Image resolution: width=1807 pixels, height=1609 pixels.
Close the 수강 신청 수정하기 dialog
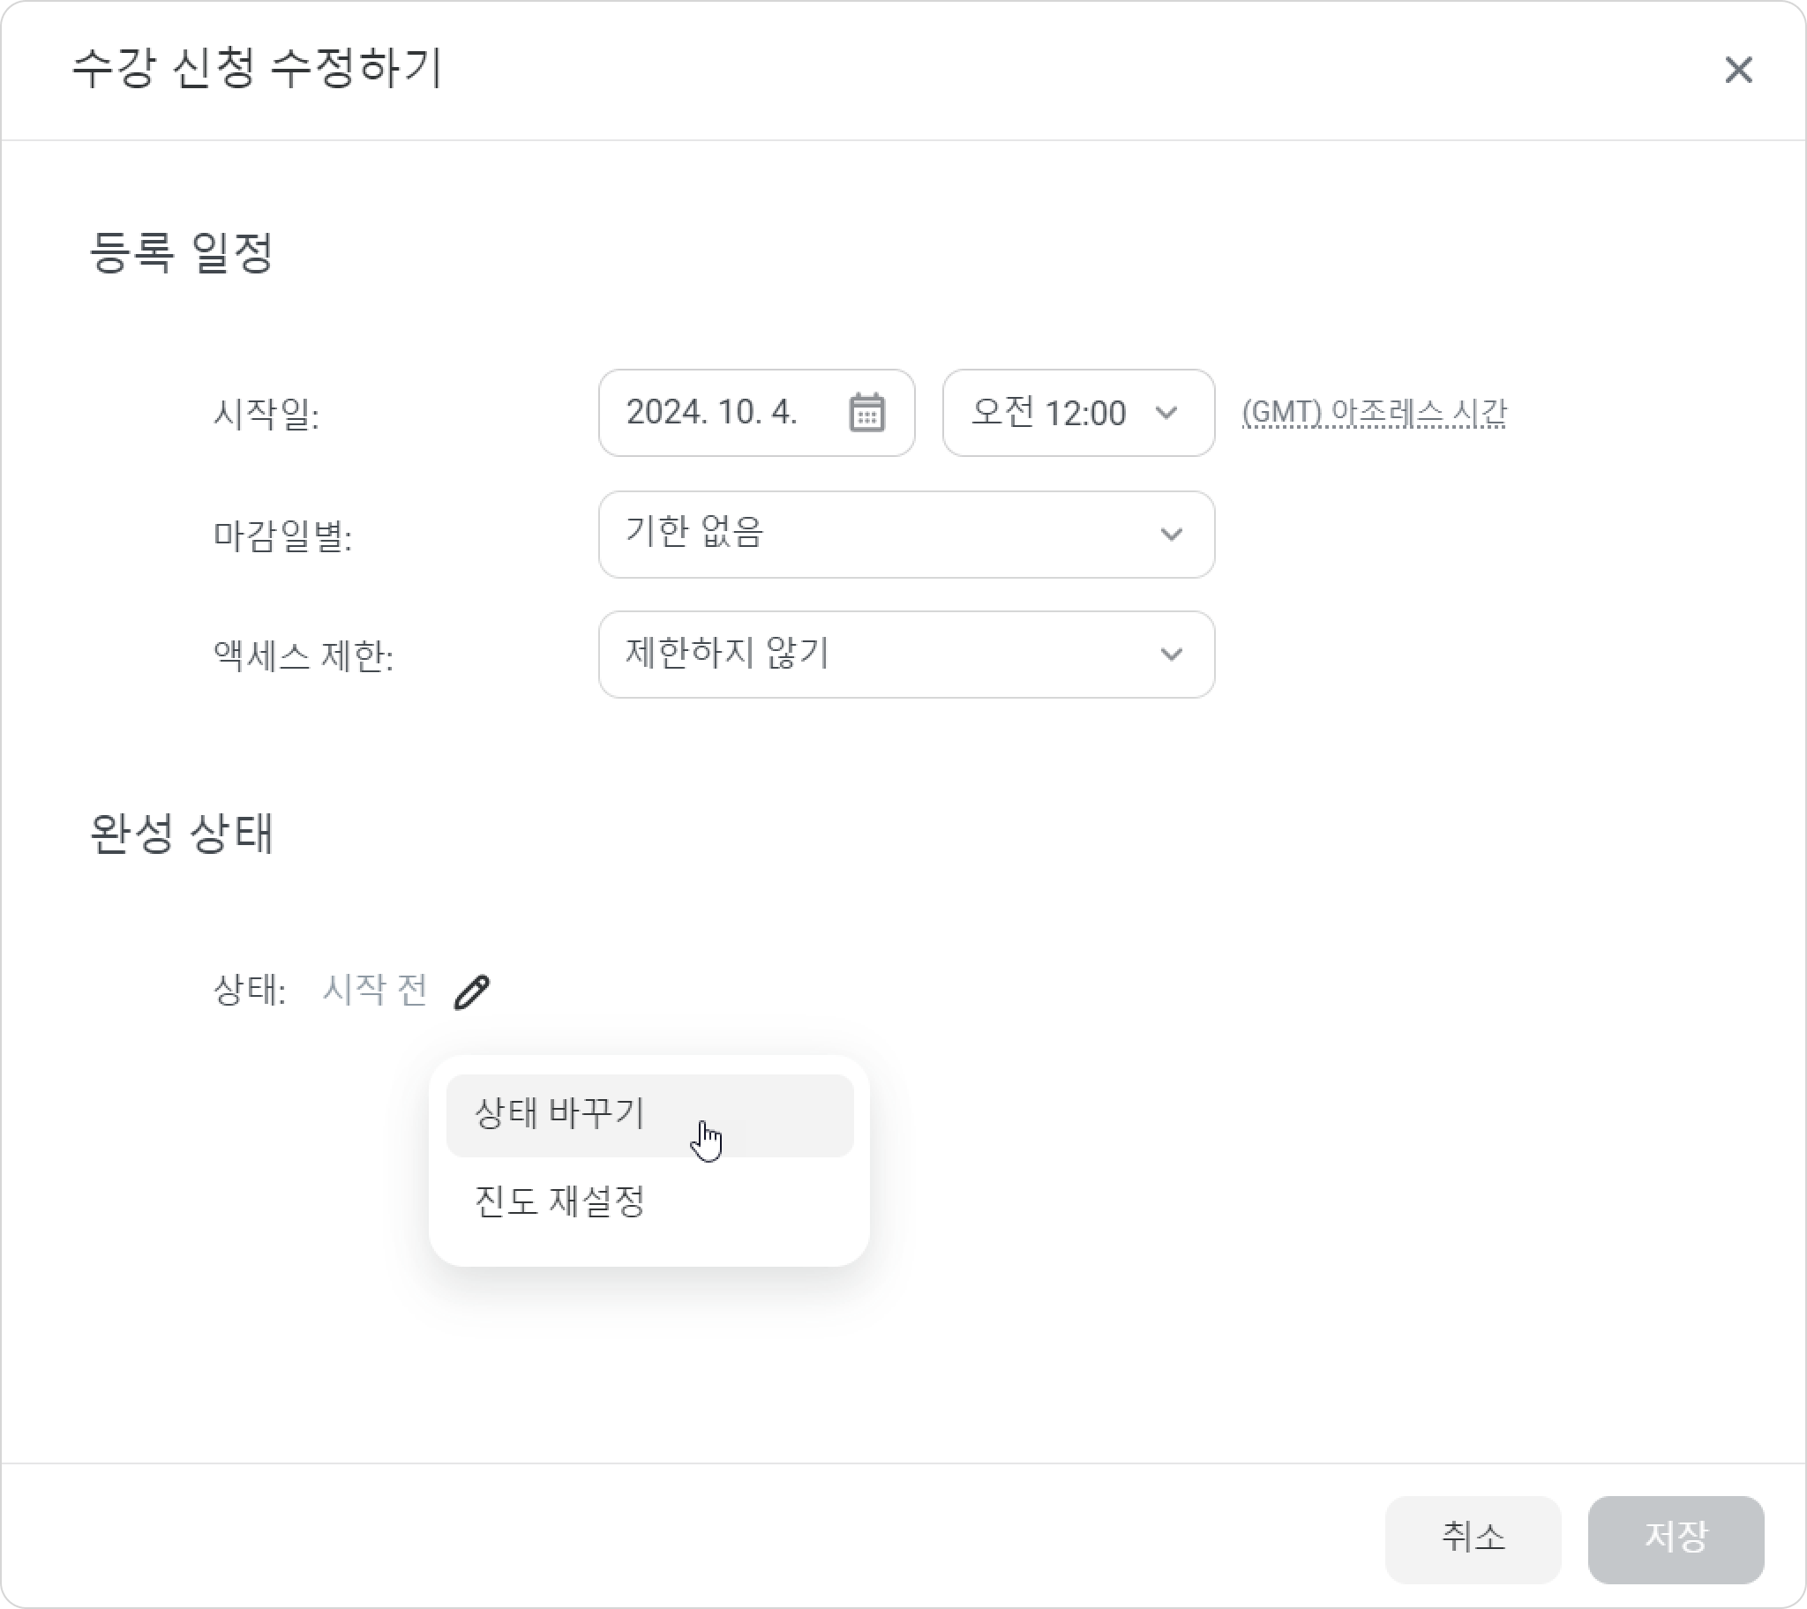tap(1738, 69)
